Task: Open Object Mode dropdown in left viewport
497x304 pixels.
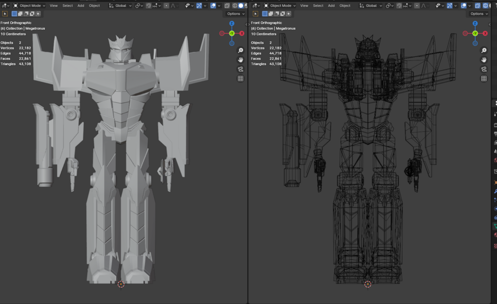Action: coord(29,6)
